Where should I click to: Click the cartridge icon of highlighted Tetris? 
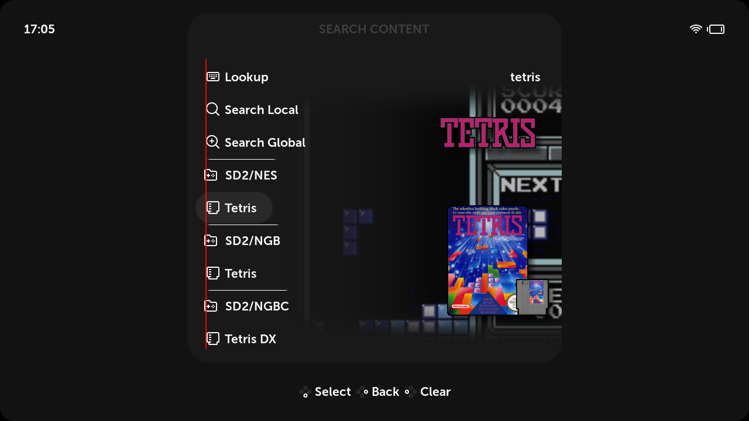[213, 208]
